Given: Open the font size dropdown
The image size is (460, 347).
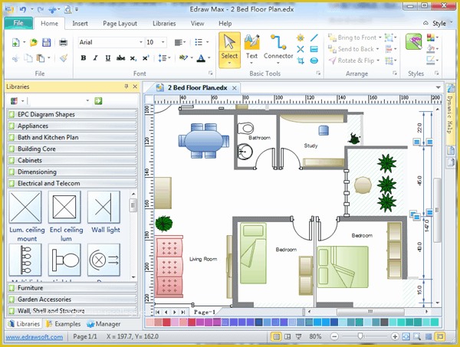Looking at the screenshot, I should coord(163,42).
